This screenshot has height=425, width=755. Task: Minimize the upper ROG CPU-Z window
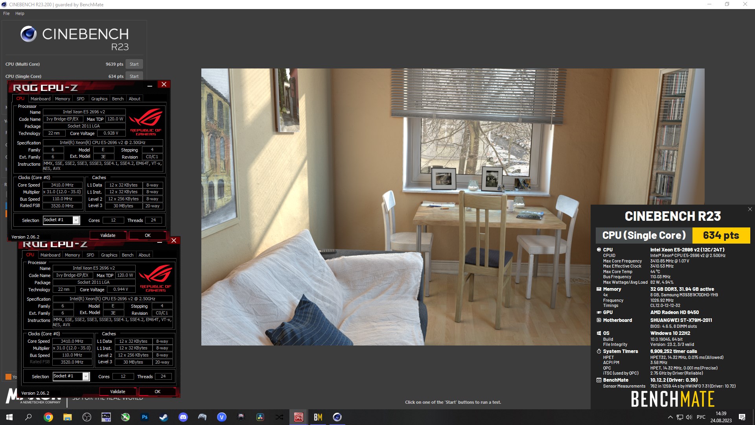pos(150,85)
